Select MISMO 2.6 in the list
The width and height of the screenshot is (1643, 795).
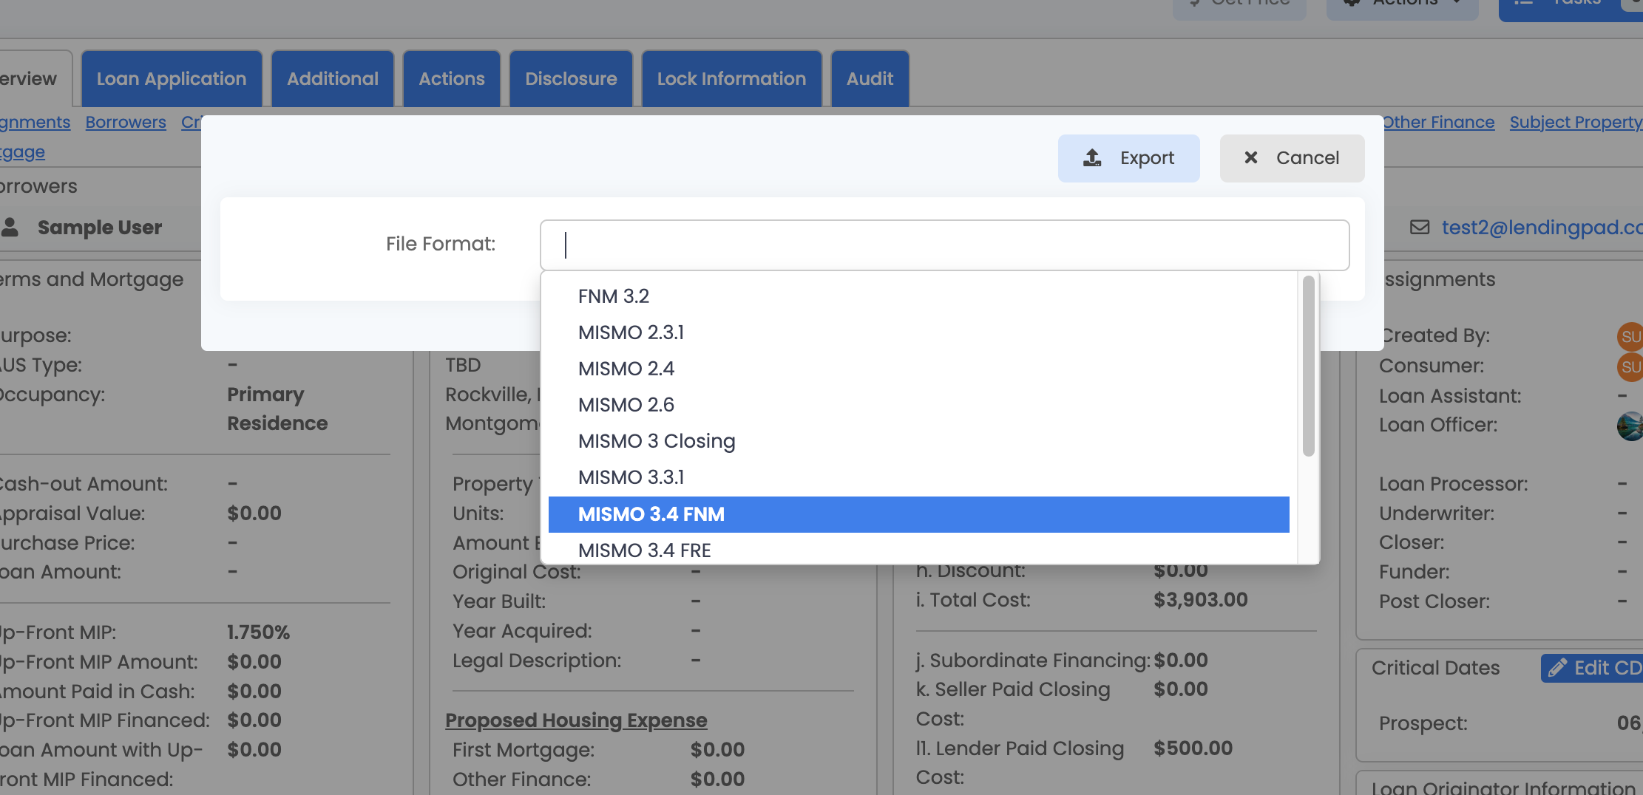point(626,405)
